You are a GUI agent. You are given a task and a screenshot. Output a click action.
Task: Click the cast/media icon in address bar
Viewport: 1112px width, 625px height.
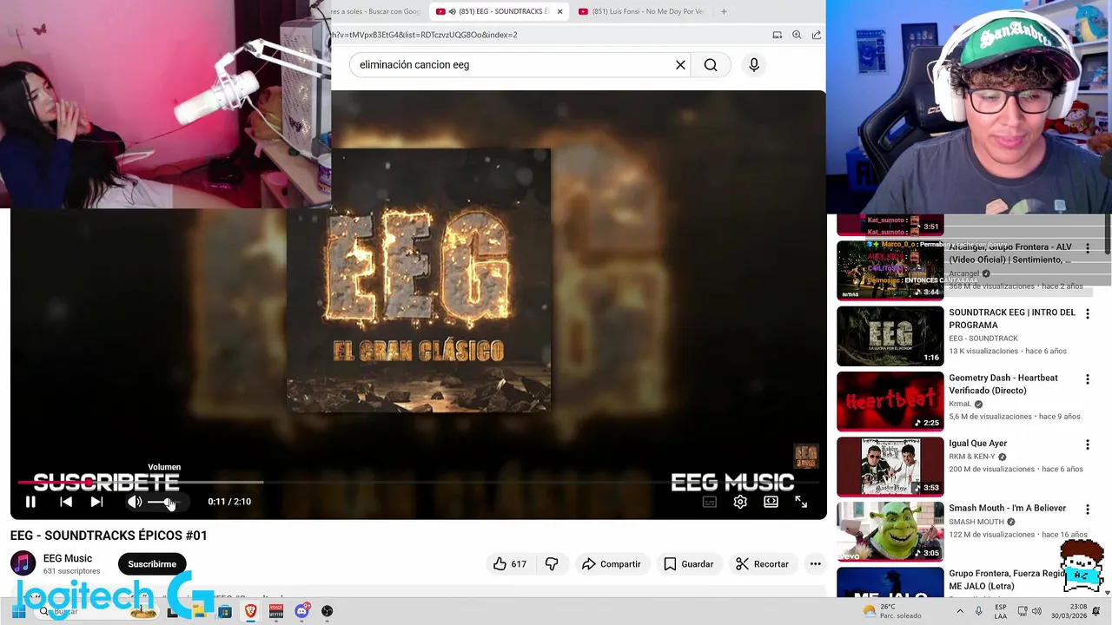[778, 35]
